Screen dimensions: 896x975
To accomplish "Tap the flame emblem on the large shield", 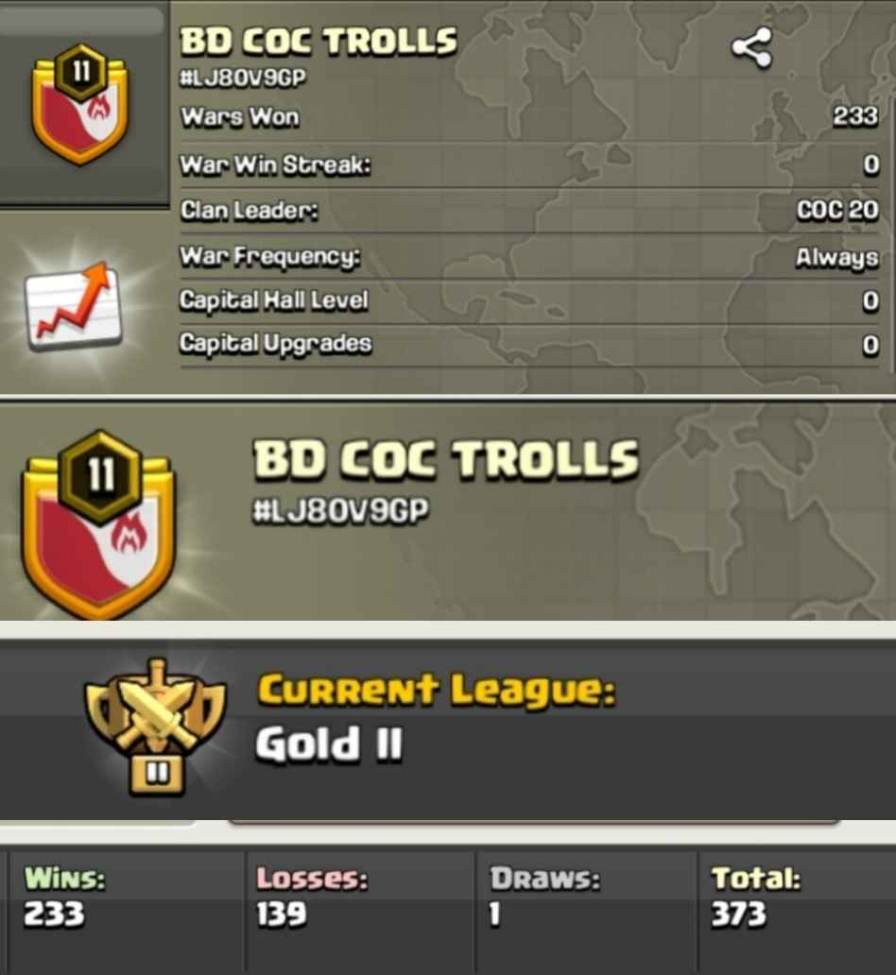I will point(129,536).
